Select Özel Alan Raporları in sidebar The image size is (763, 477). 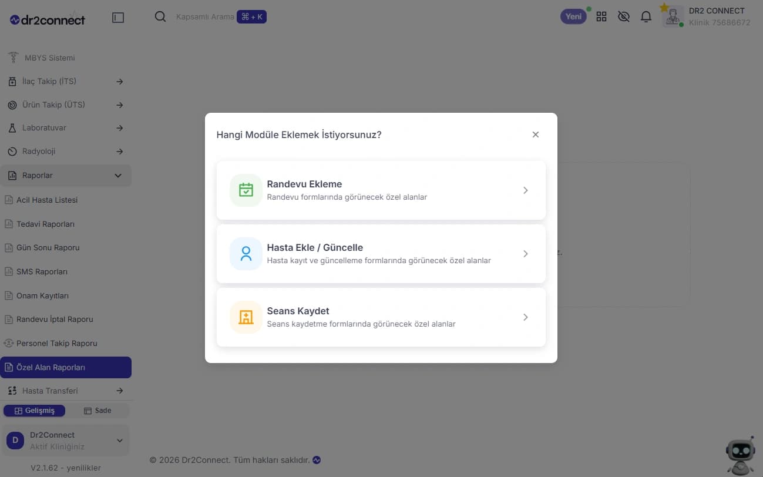pyautogui.click(x=66, y=367)
